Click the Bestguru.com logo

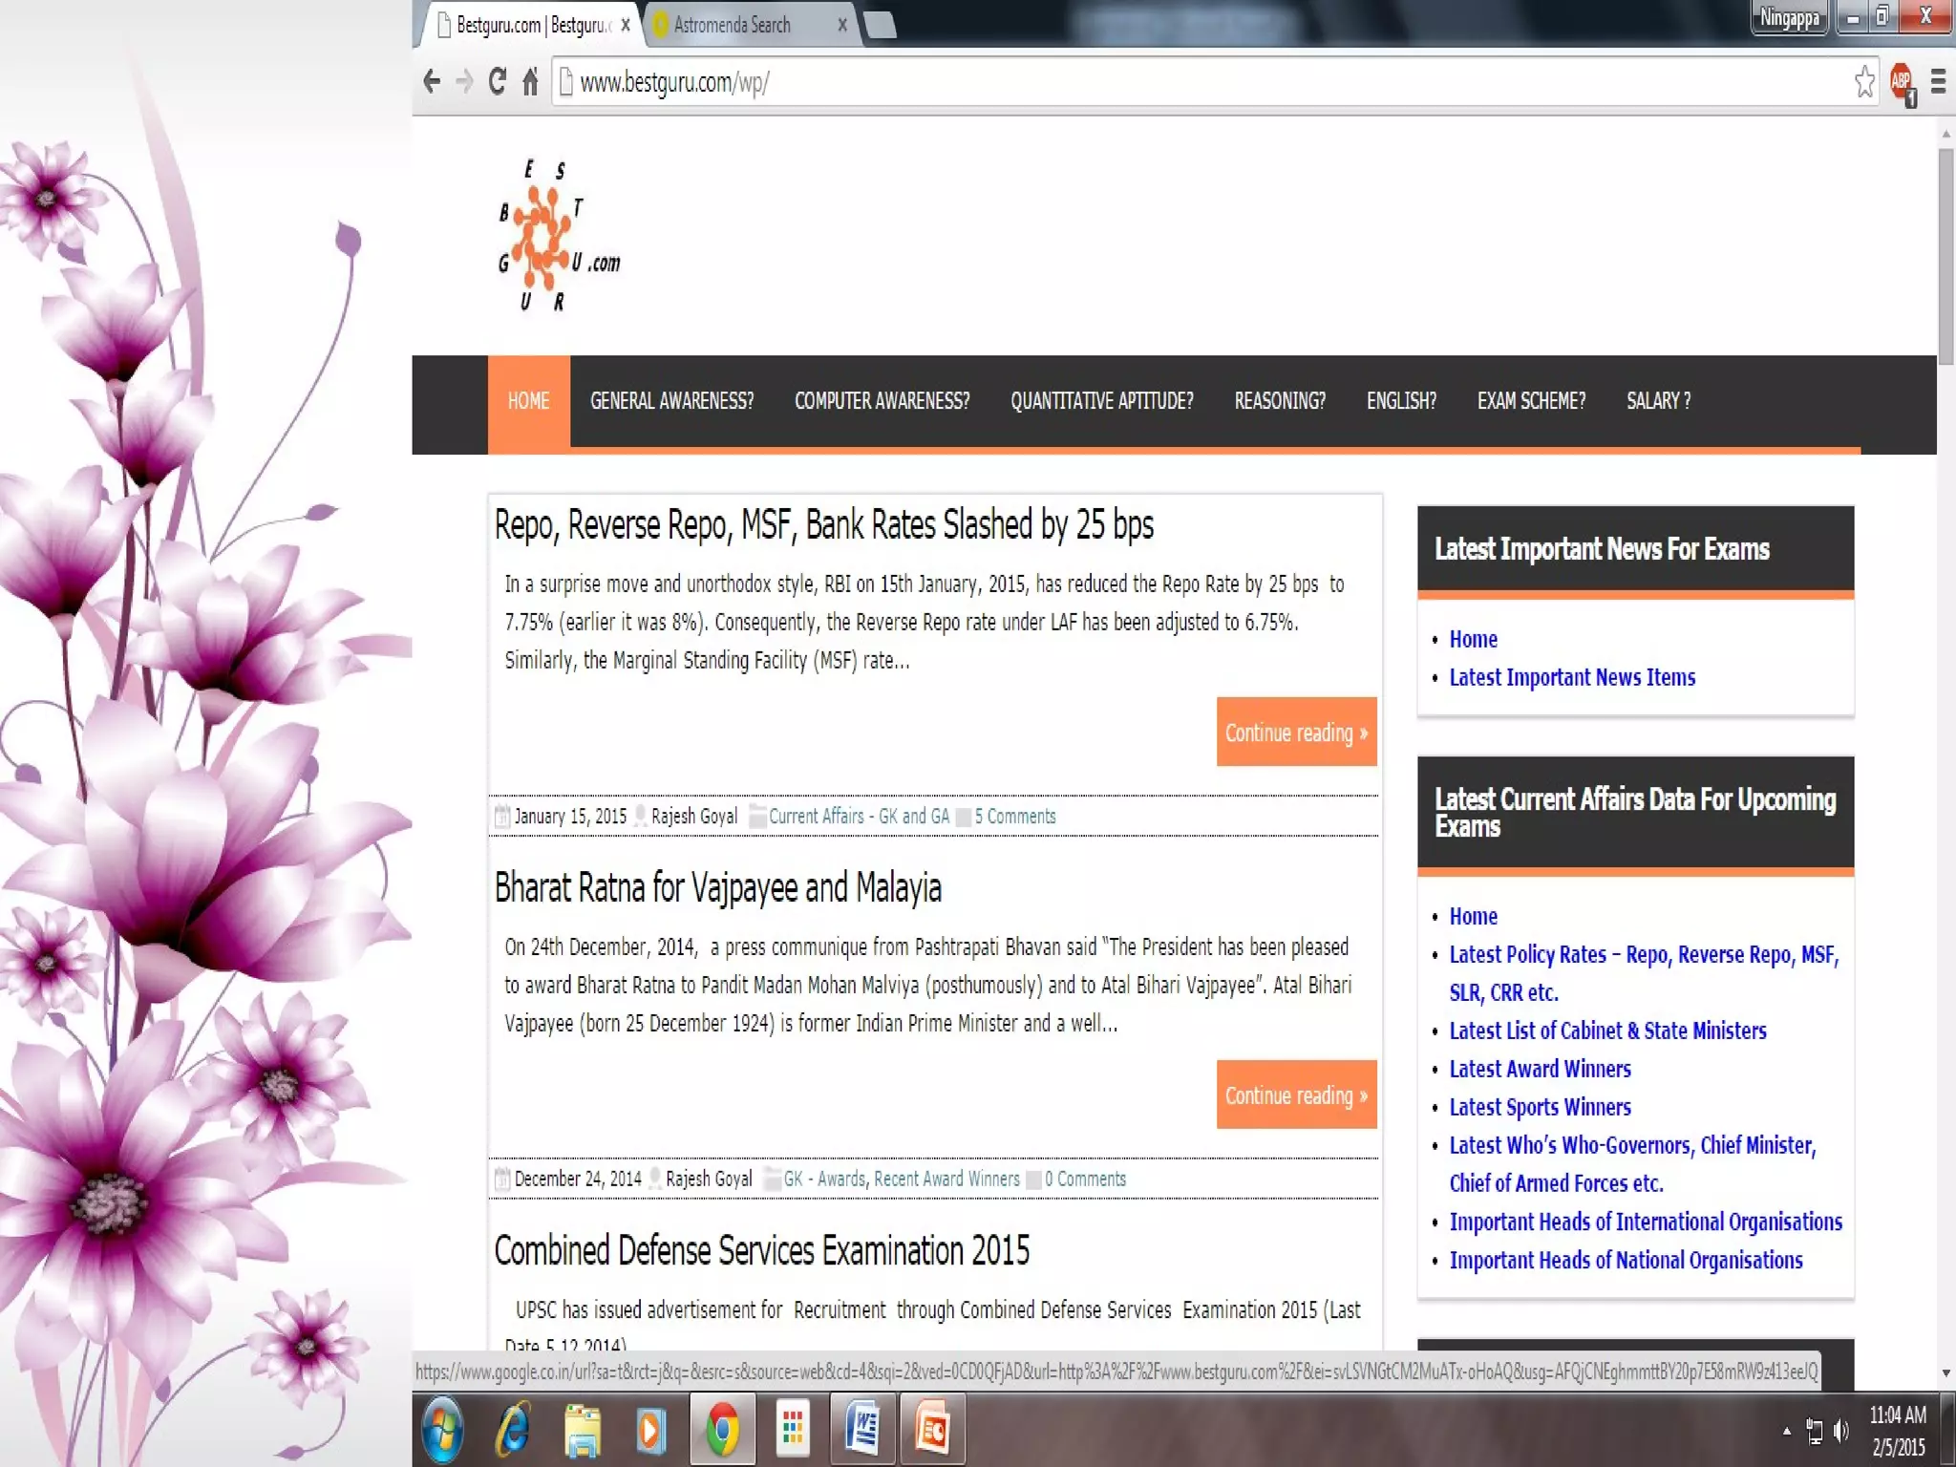(559, 236)
